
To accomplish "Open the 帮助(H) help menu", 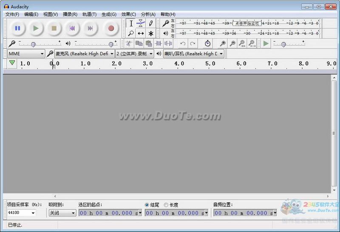I will pyautogui.click(x=168, y=14).
